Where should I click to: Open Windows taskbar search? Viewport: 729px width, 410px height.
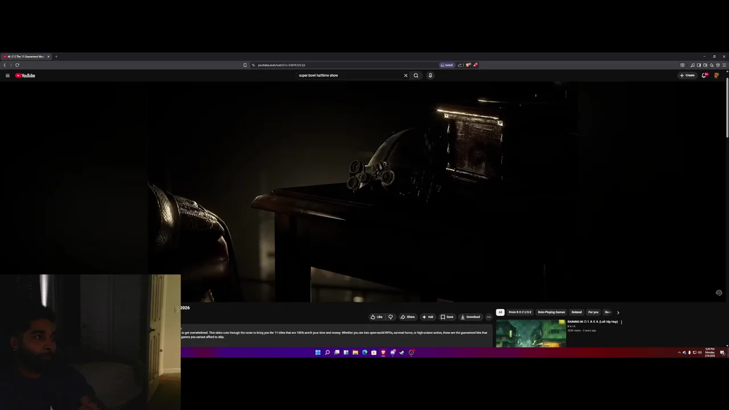pos(327,352)
